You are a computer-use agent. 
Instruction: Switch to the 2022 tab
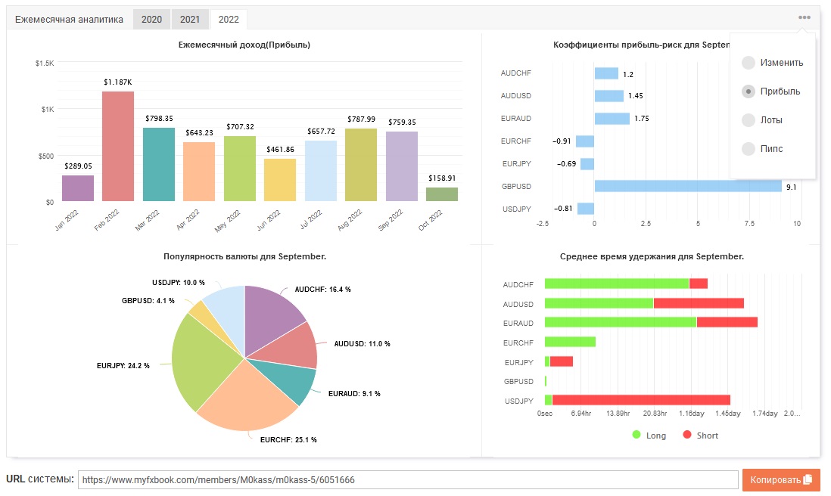click(229, 20)
